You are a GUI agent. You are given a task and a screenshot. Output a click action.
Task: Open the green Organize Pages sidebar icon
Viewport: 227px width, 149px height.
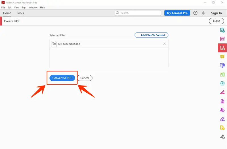tap(222, 74)
